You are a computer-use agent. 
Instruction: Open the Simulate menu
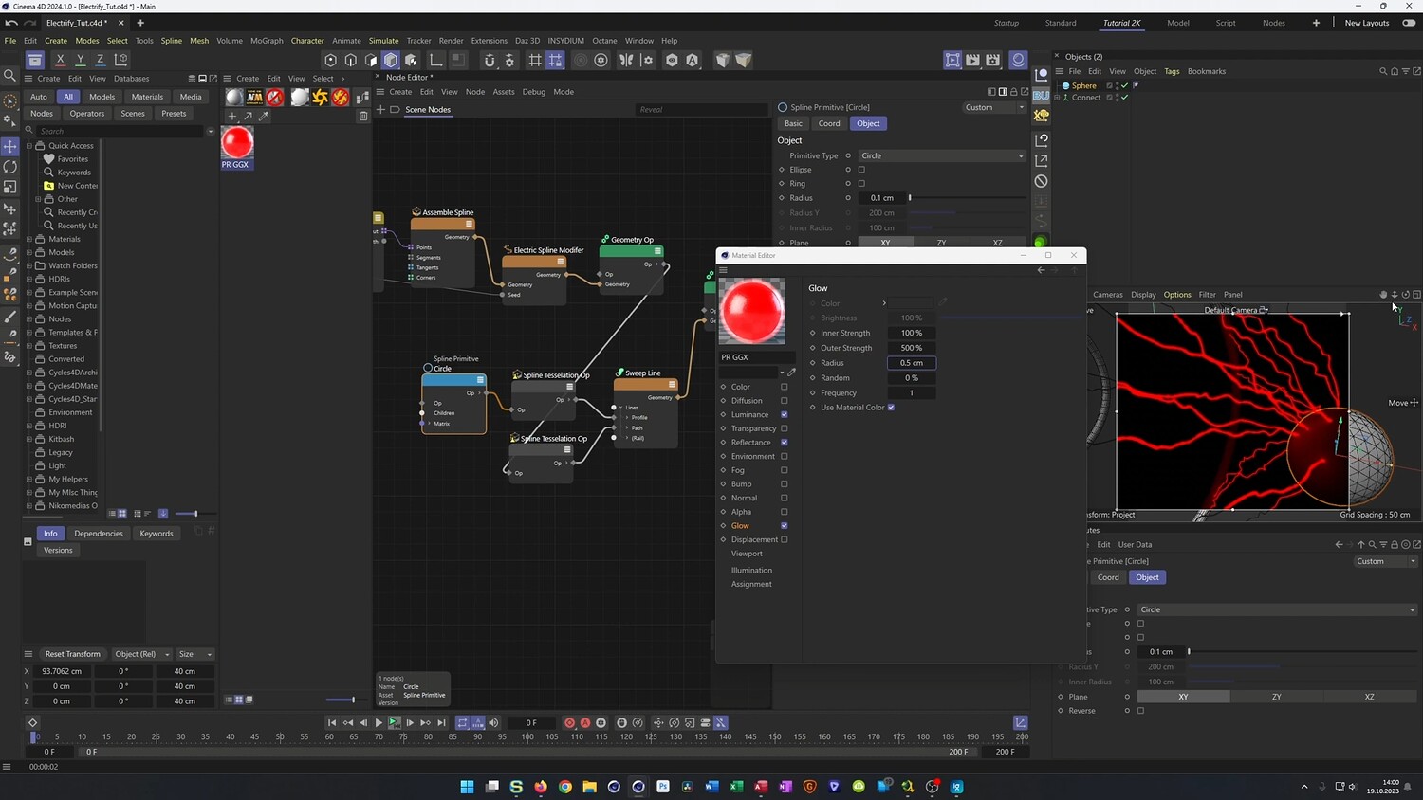[383, 41]
